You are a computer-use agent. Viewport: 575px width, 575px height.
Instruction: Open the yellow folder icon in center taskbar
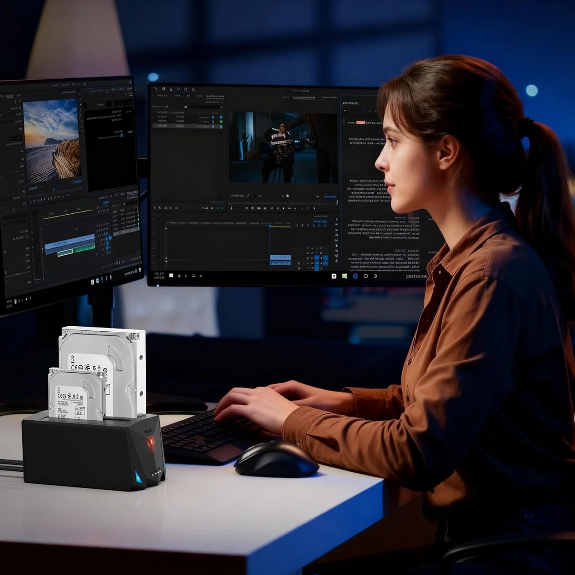tap(345, 276)
